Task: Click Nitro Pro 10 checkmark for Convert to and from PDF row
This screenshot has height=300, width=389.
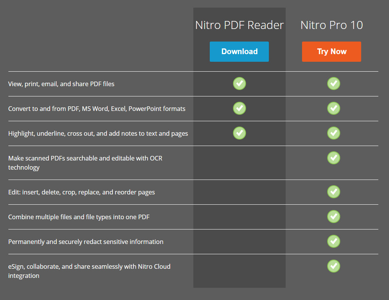Action: pyautogui.click(x=334, y=108)
